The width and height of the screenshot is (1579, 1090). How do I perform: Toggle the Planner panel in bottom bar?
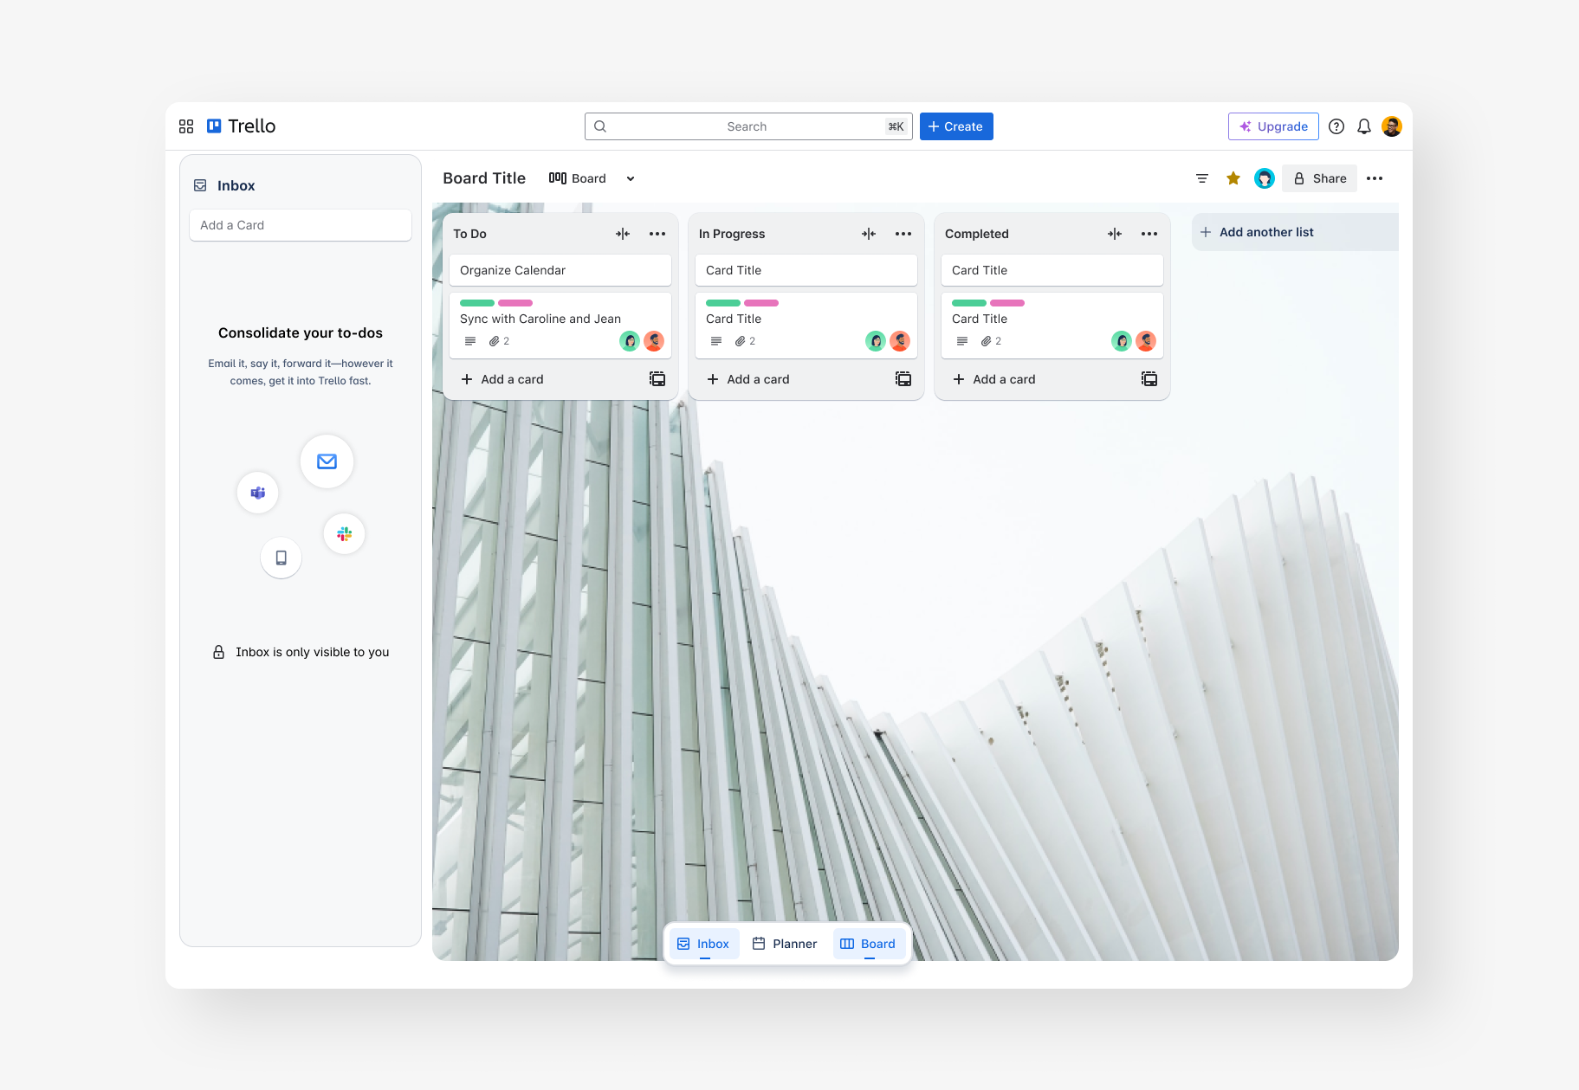click(x=785, y=944)
